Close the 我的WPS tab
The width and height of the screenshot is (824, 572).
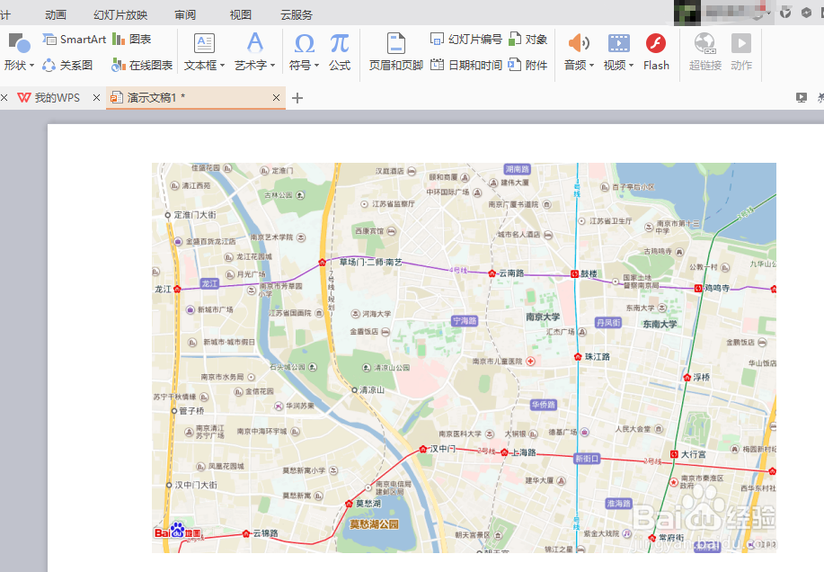96,98
